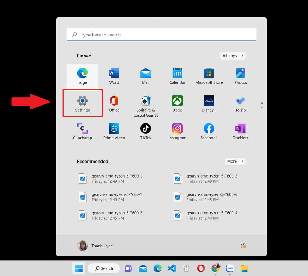Open Google Chrome from taskbar

pyautogui.click(x=216, y=268)
